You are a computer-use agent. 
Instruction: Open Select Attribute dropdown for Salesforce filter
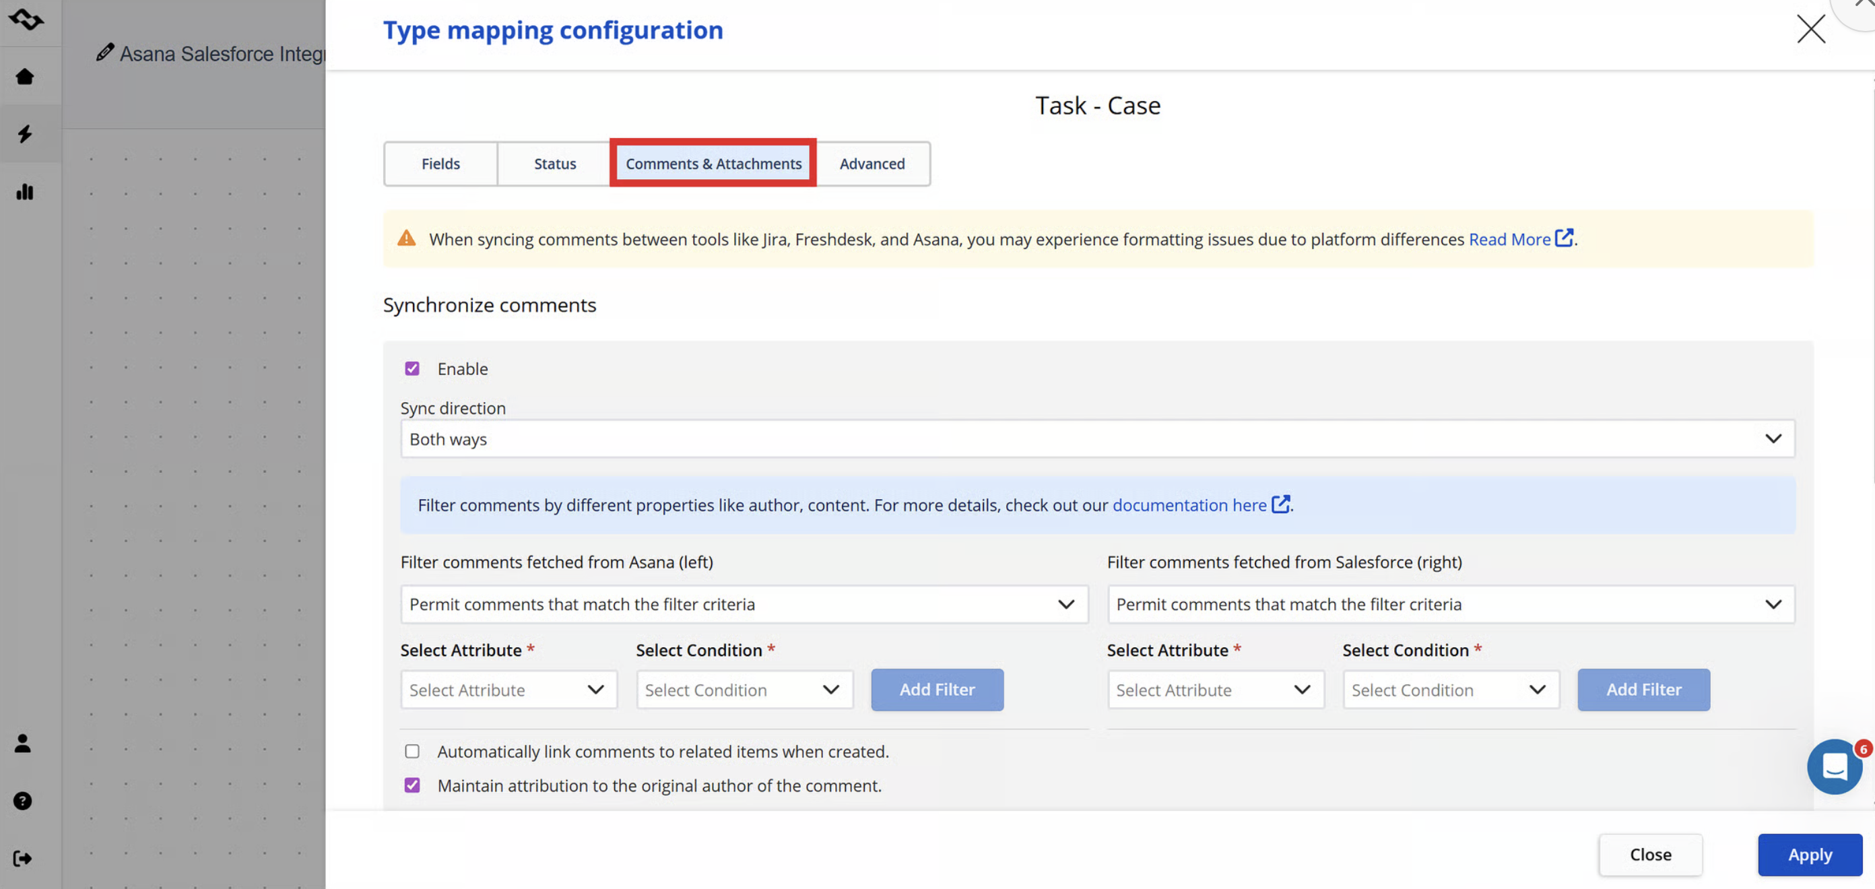[1216, 690]
